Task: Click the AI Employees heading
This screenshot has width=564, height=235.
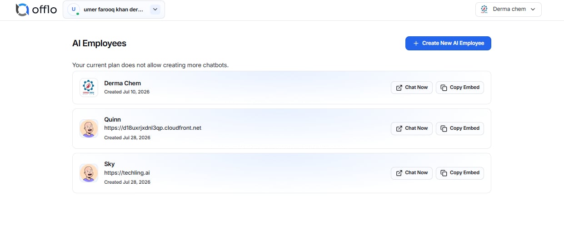Action: point(99,44)
